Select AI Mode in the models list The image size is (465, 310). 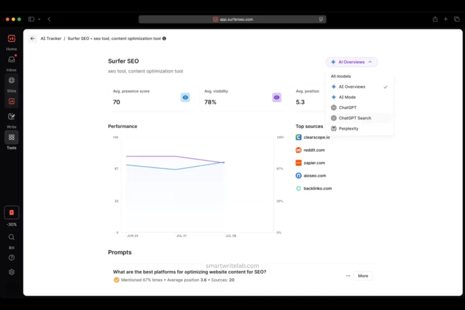[360, 97]
